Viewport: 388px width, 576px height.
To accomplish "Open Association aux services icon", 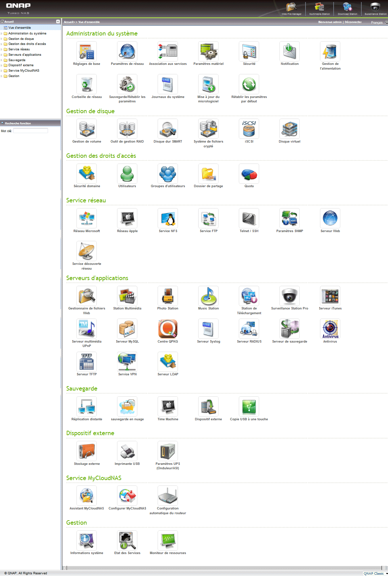I will [168, 51].
